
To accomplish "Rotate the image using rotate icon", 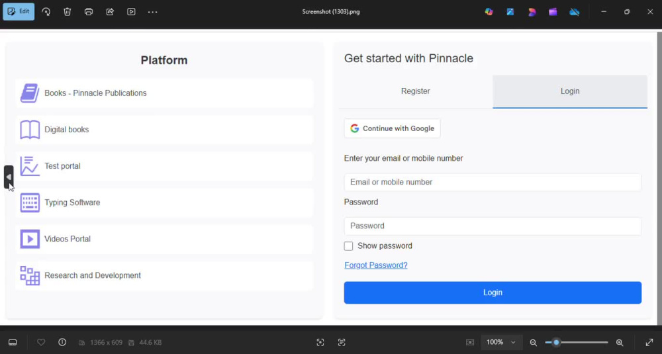I will pyautogui.click(x=46, y=12).
